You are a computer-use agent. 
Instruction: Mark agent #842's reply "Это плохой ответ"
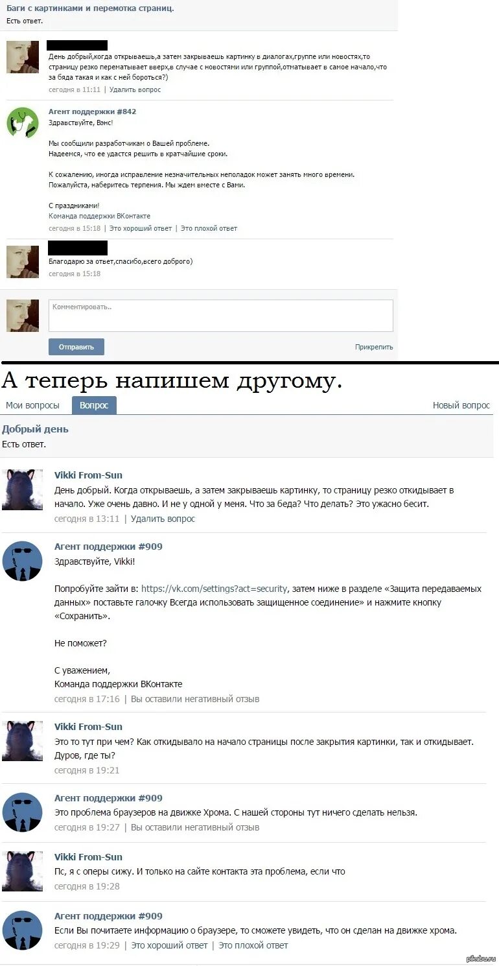(209, 228)
